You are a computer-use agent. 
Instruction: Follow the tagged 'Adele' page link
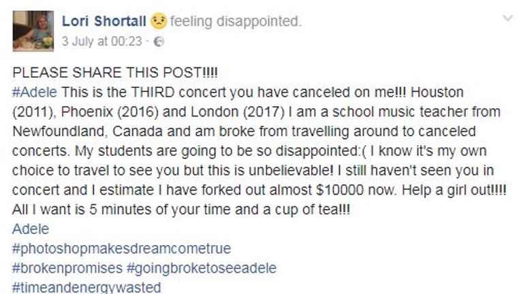pyautogui.click(x=31, y=229)
